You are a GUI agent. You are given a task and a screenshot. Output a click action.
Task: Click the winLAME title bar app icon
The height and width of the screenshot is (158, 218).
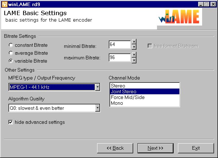(4, 4)
